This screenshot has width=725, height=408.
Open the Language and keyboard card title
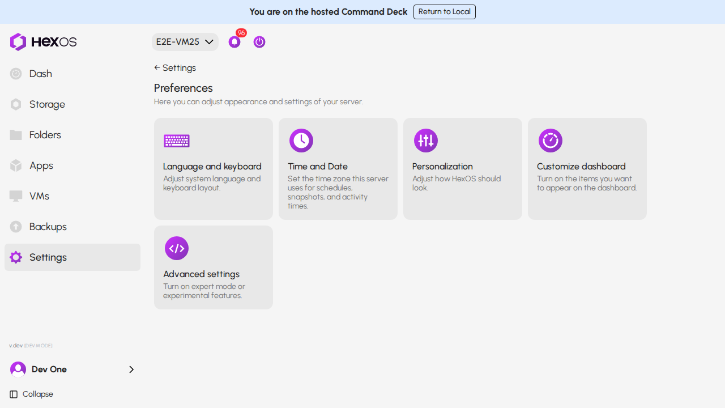click(212, 167)
